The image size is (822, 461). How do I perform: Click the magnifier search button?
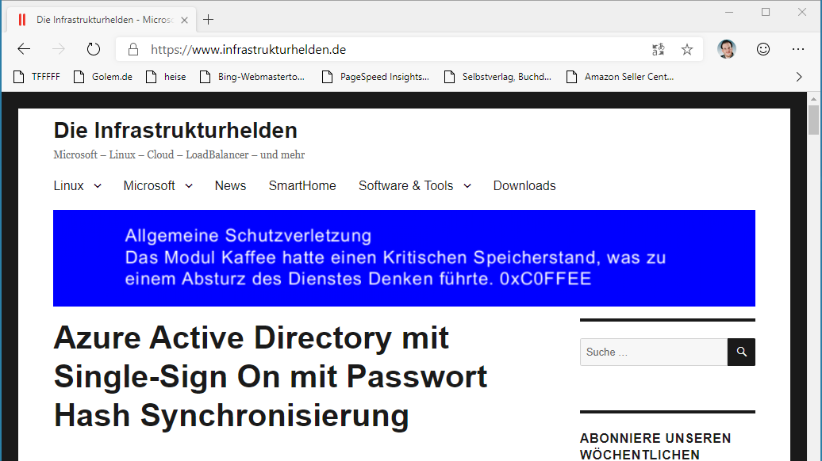click(741, 352)
